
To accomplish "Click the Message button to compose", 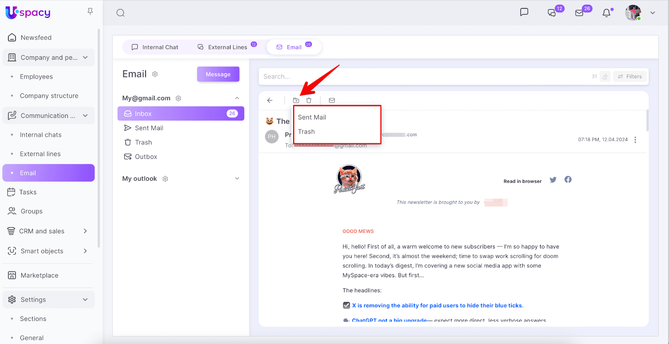I will (x=218, y=74).
